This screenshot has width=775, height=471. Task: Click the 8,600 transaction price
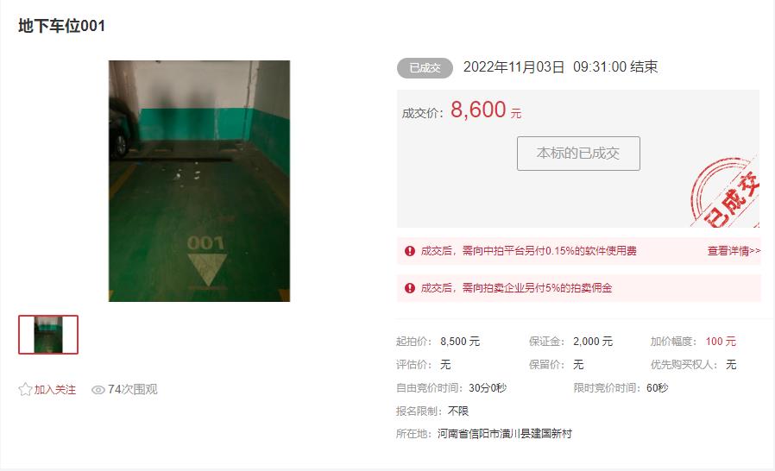[x=478, y=110]
